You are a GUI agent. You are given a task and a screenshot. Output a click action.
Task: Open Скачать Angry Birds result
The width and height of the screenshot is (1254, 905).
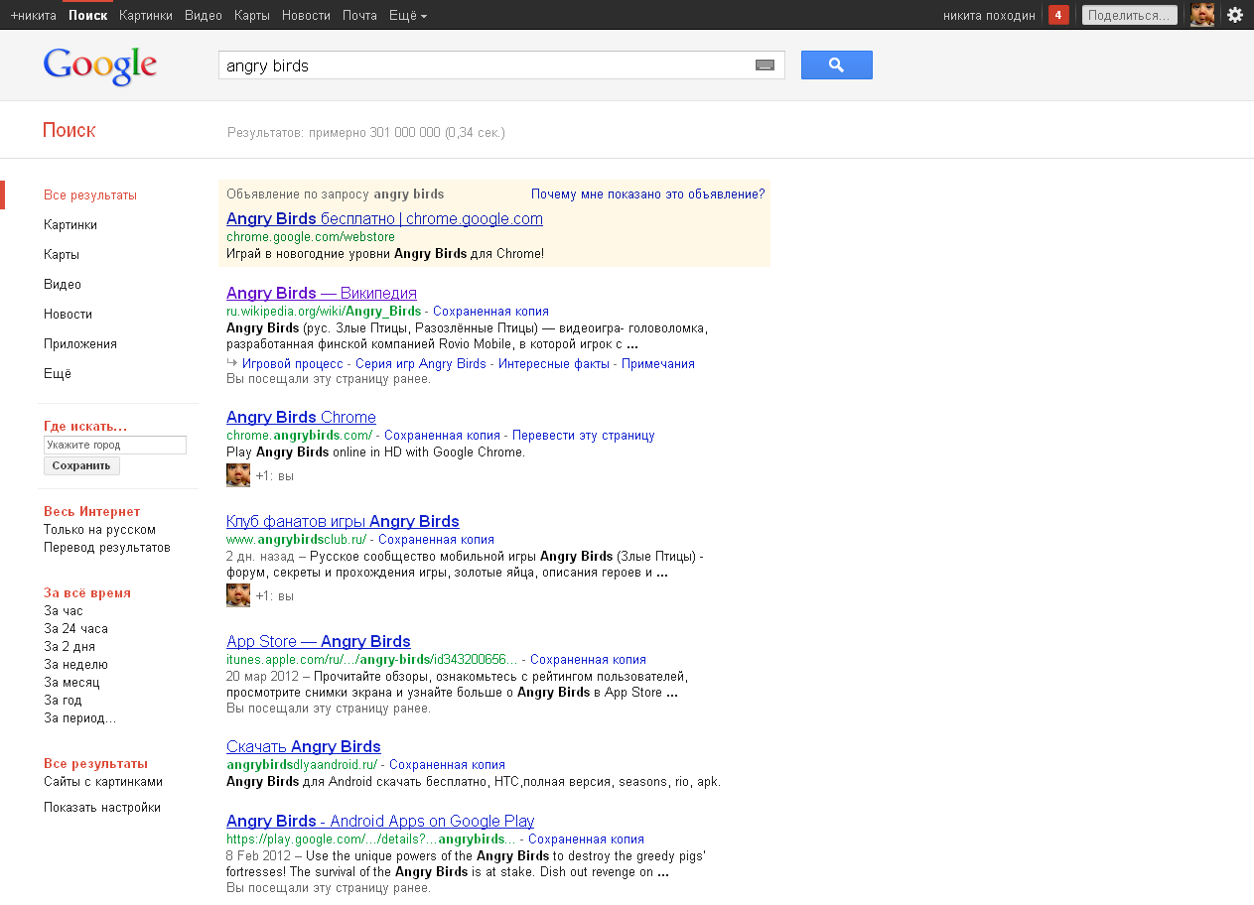click(304, 747)
